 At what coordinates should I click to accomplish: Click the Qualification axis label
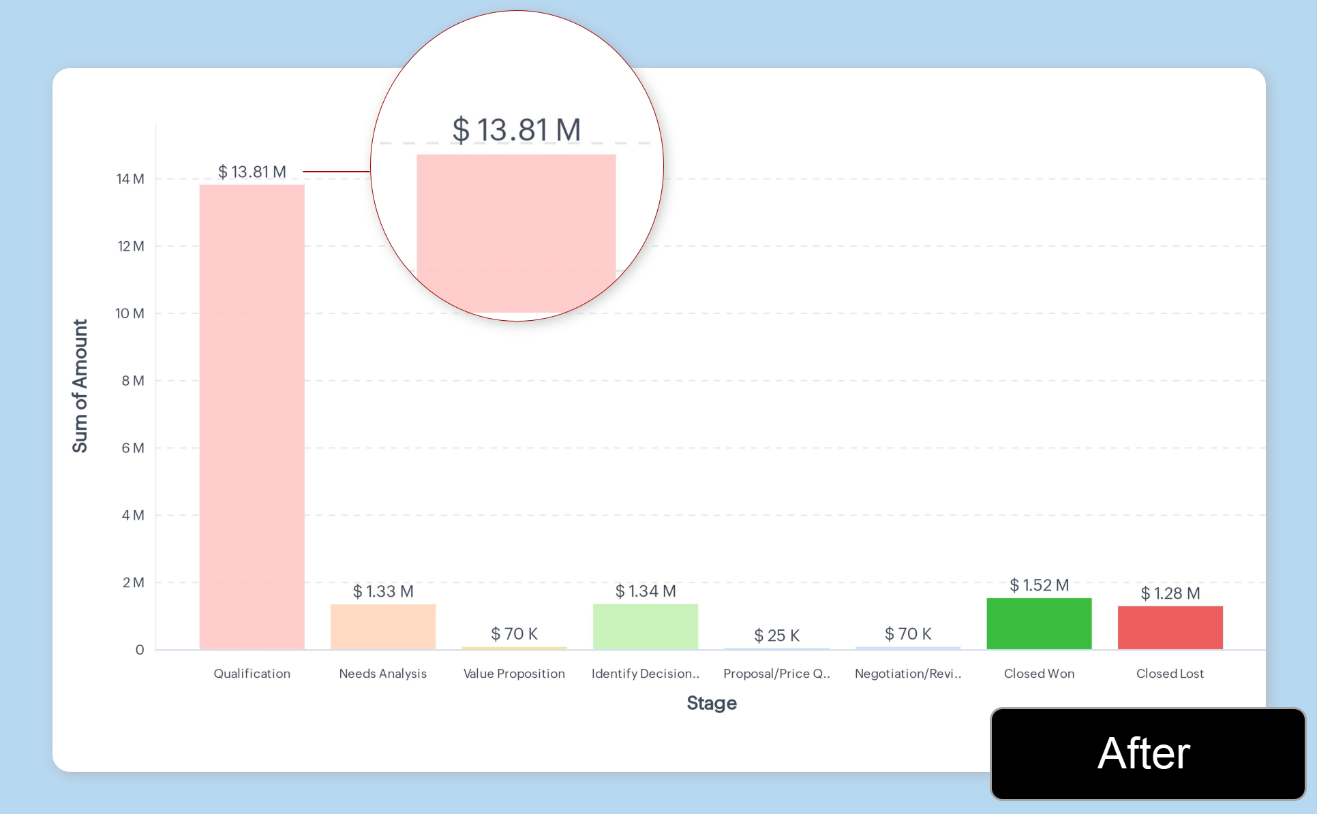click(252, 674)
